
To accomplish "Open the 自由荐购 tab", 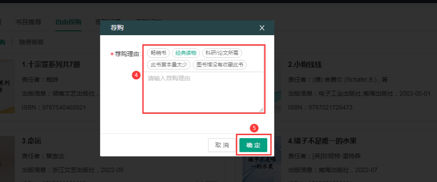I will pos(68,22).
